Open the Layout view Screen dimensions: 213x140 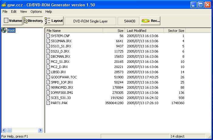[x=54, y=21]
